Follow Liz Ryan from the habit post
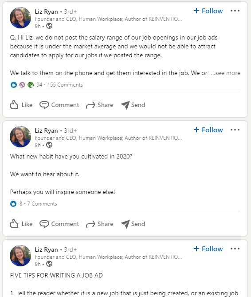This screenshot has height=297, width=251. click(x=208, y=130)
